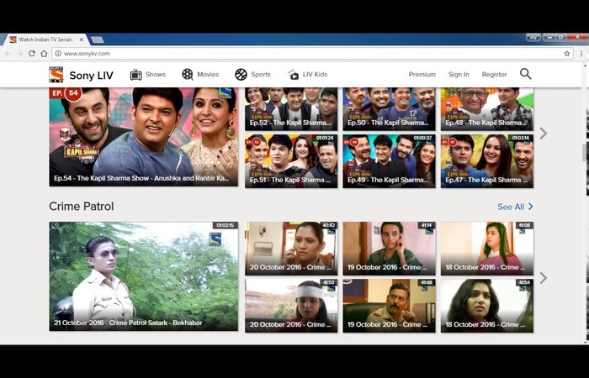Screen dimensions: 589x378
Task: Play 21 October 2016 Crime Patrol Satark Bekhabar
Action: 144,276
